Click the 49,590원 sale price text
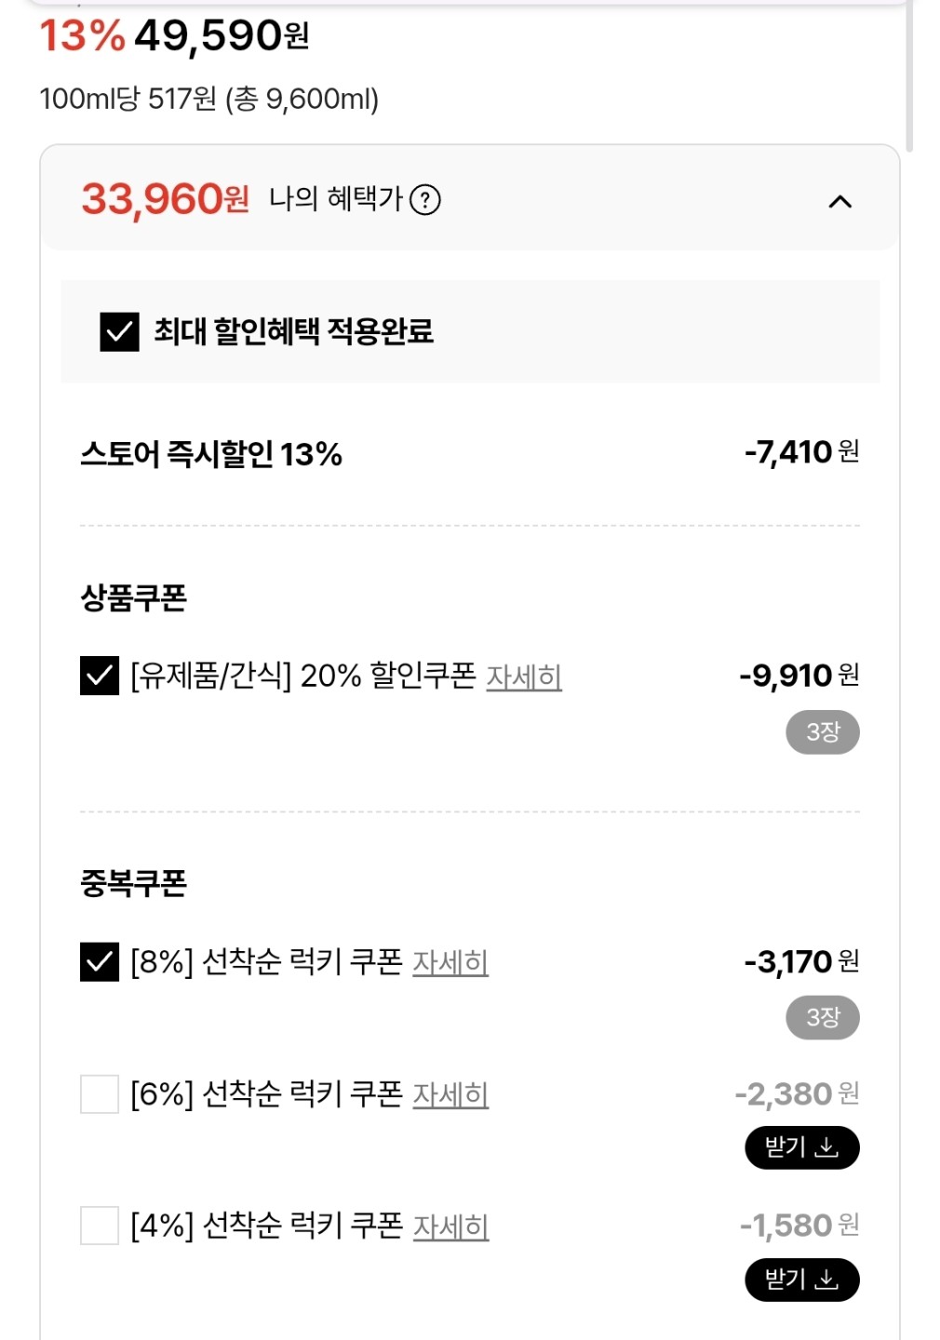Image resolution: width=940 pixels, height=1340 pixels. (222, 36)
